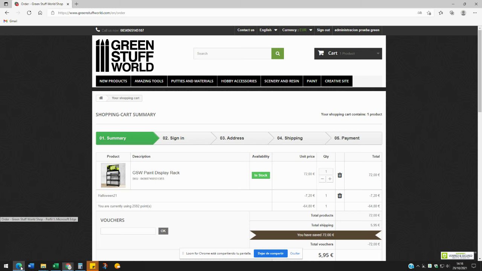482x271 pixels.
Task: Click the volume speaker tray icon
Action: click(x=448, y=266)
